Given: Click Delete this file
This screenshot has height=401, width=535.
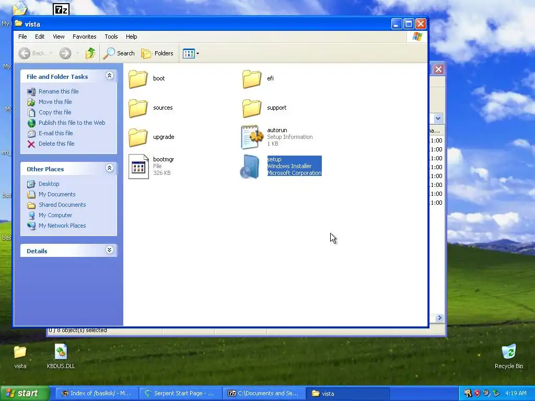Looking at the screenshot, I should click(x=56, y=144).
